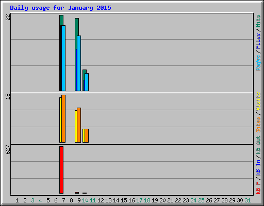Click green day 25 on the x-axis
The image size is (264, 206).
tap(201, 200)
